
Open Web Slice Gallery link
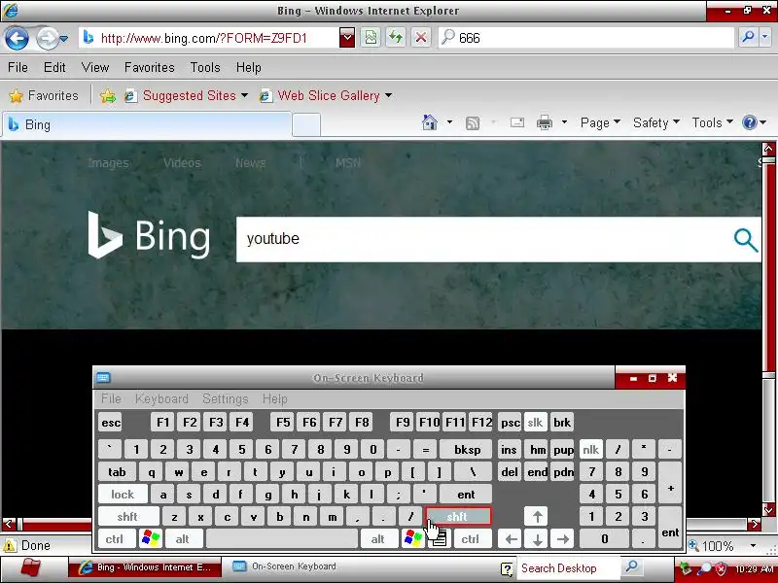pos(326,95)
